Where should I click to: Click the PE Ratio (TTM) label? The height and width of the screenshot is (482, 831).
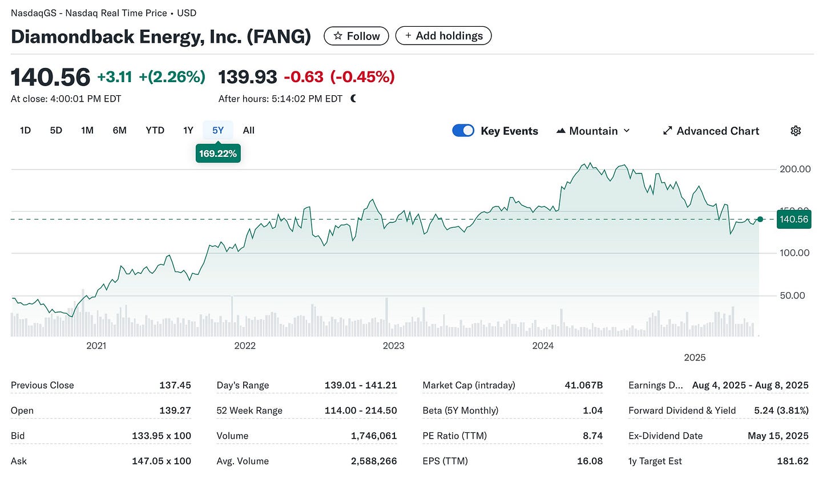point(455,435)
